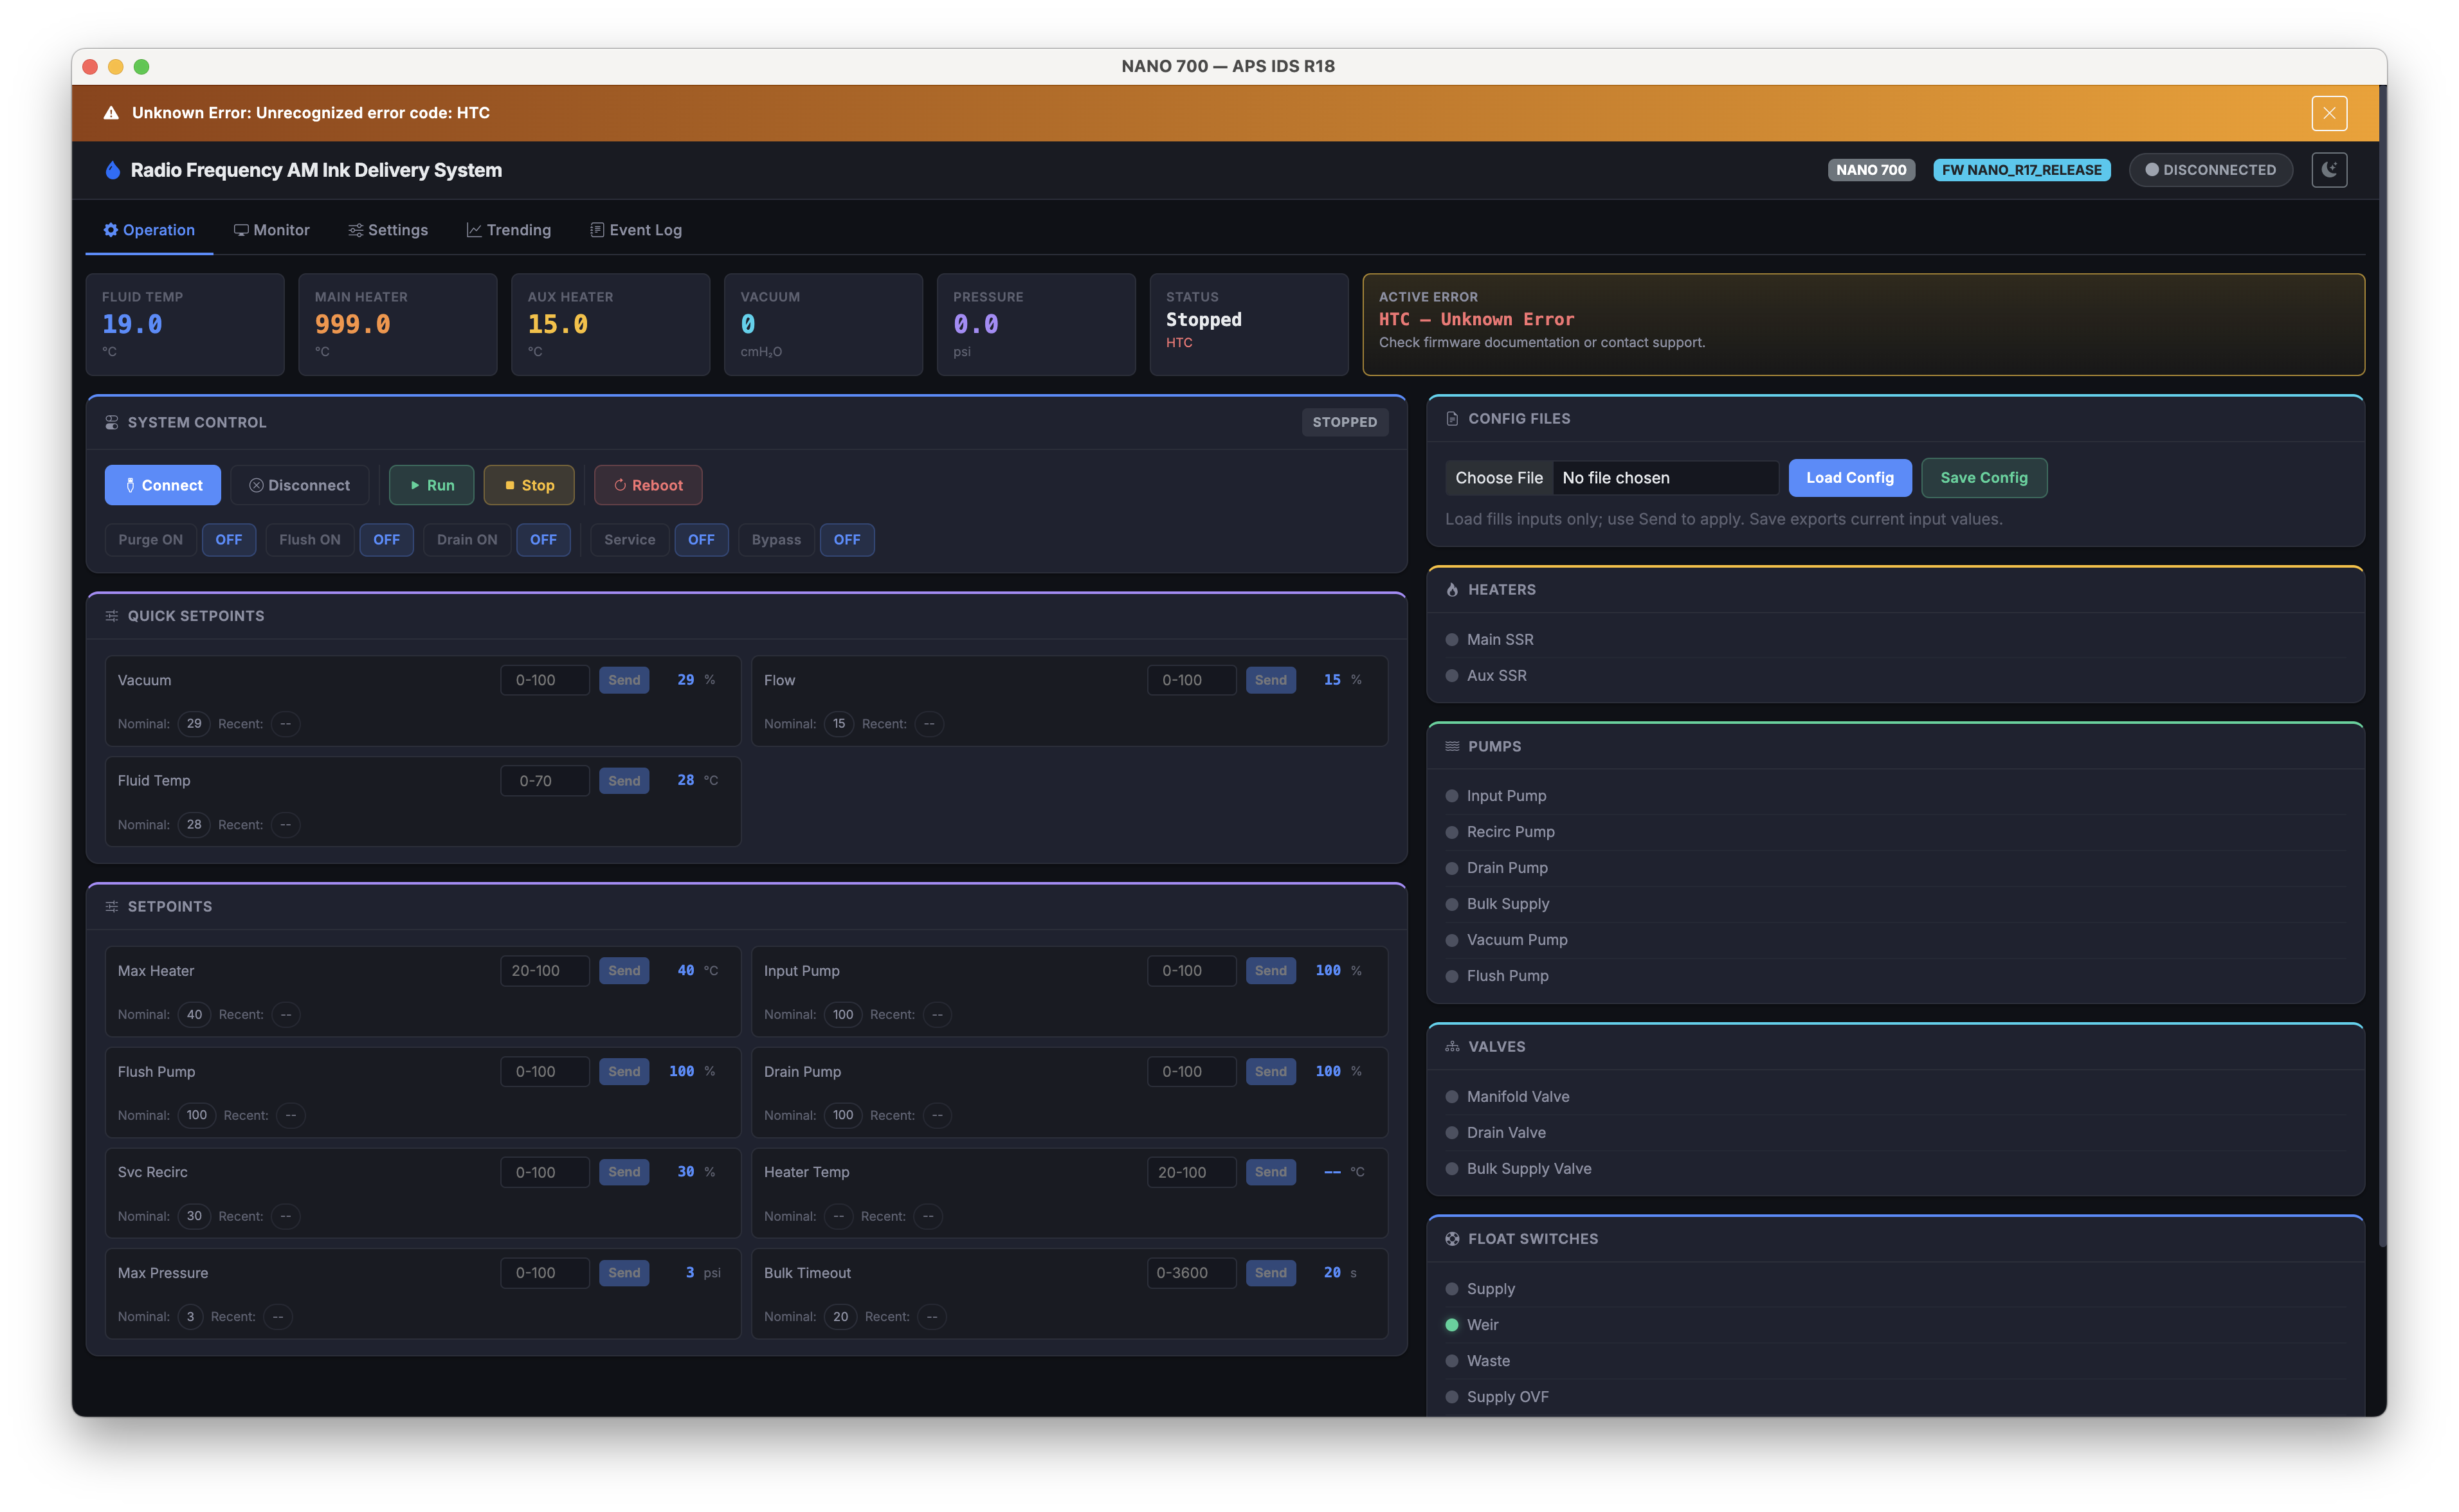Click the flame icon on the Heaters panel
Image resolution: width=2459 pixels, height=1512 pixels.
(x=1452, y=589)
